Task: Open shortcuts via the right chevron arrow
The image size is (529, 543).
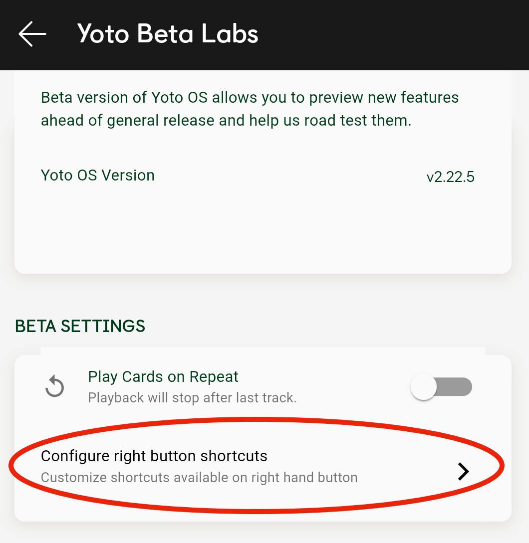Action: 463,471
